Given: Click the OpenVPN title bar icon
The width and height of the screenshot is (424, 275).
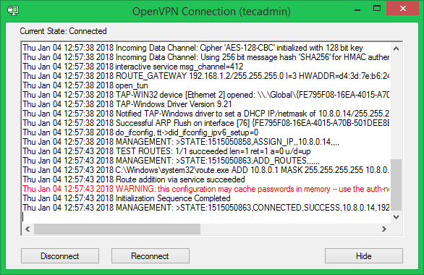Looking at the screenshot, I should 13,11.
